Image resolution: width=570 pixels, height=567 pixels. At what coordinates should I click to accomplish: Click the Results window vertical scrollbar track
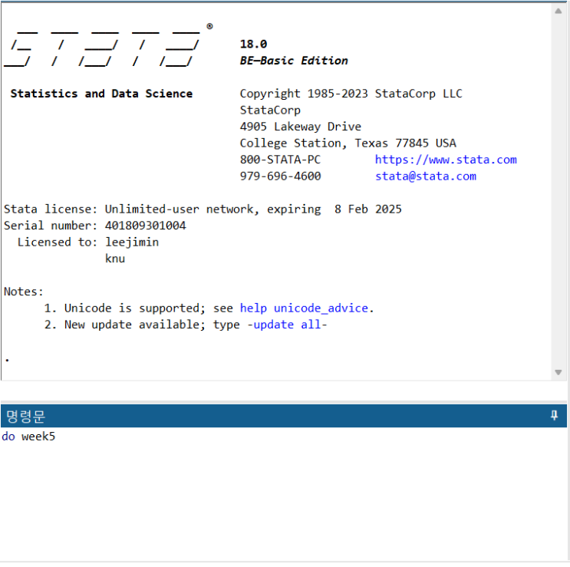tap(558, 192)
